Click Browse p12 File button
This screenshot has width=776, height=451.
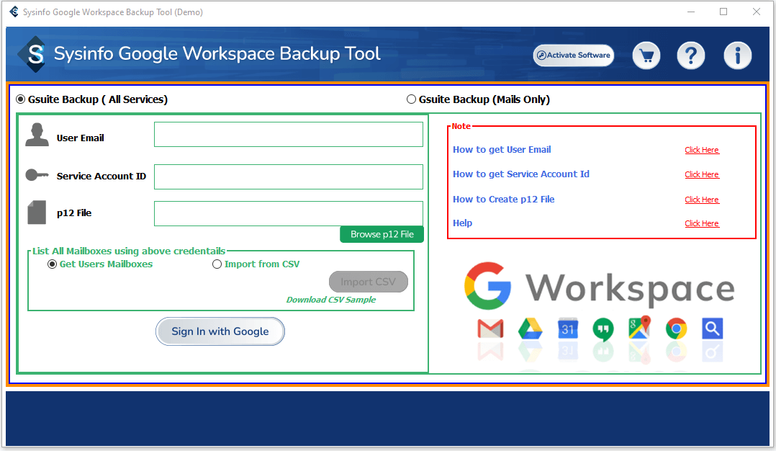tap(382, 235)
